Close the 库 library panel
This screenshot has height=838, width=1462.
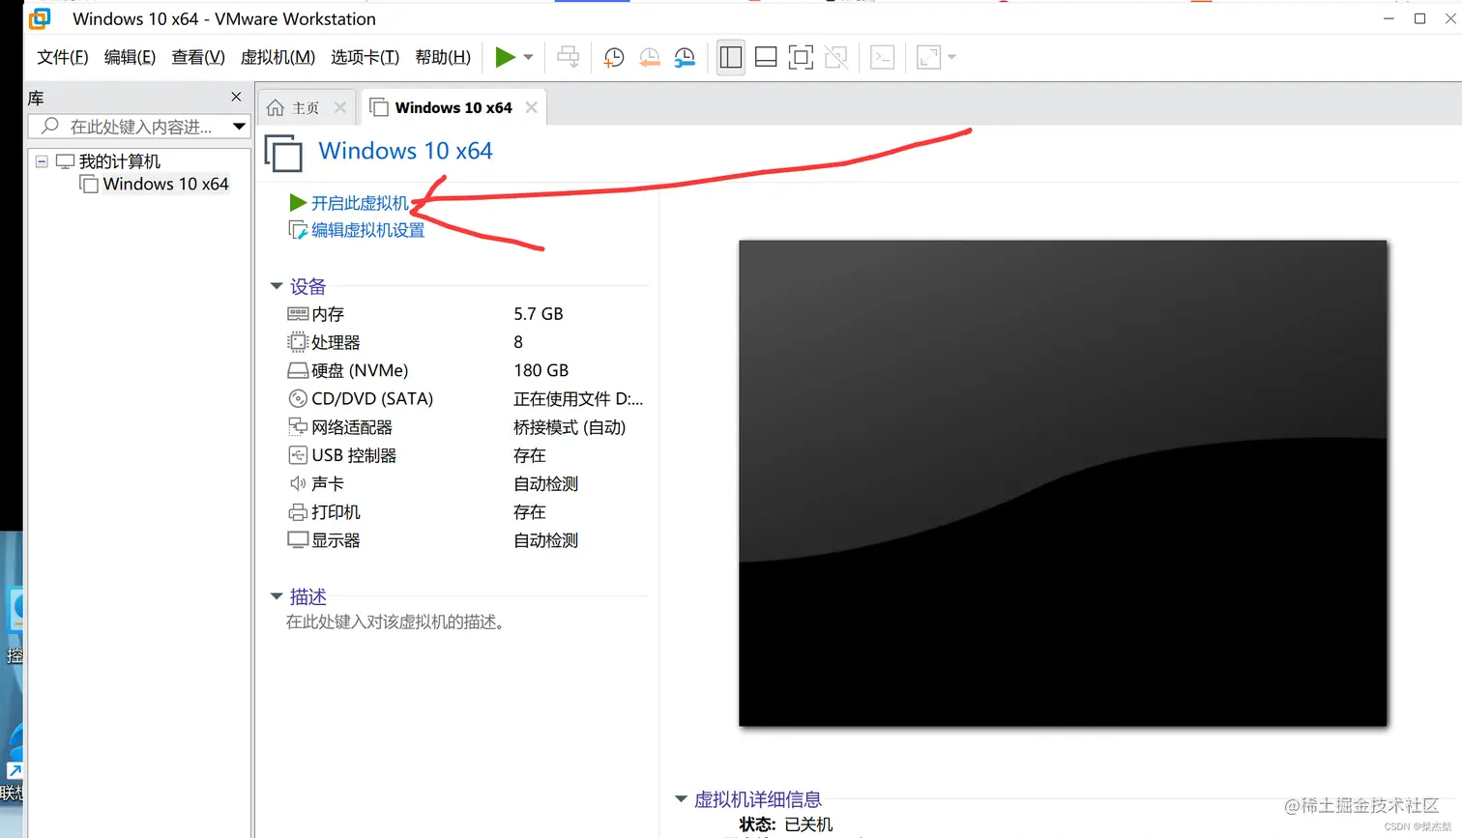point(236,97)
